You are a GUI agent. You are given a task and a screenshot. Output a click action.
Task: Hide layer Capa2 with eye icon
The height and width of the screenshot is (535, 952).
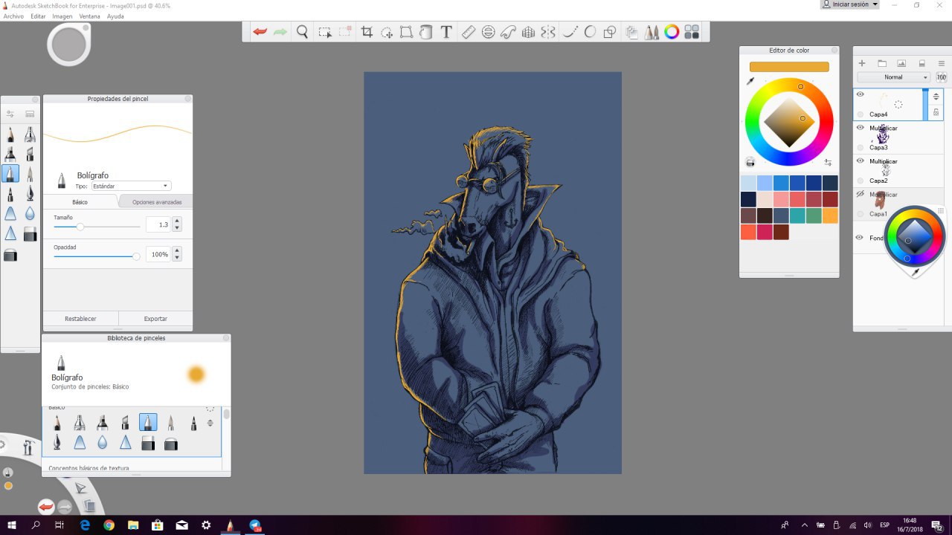861,160
